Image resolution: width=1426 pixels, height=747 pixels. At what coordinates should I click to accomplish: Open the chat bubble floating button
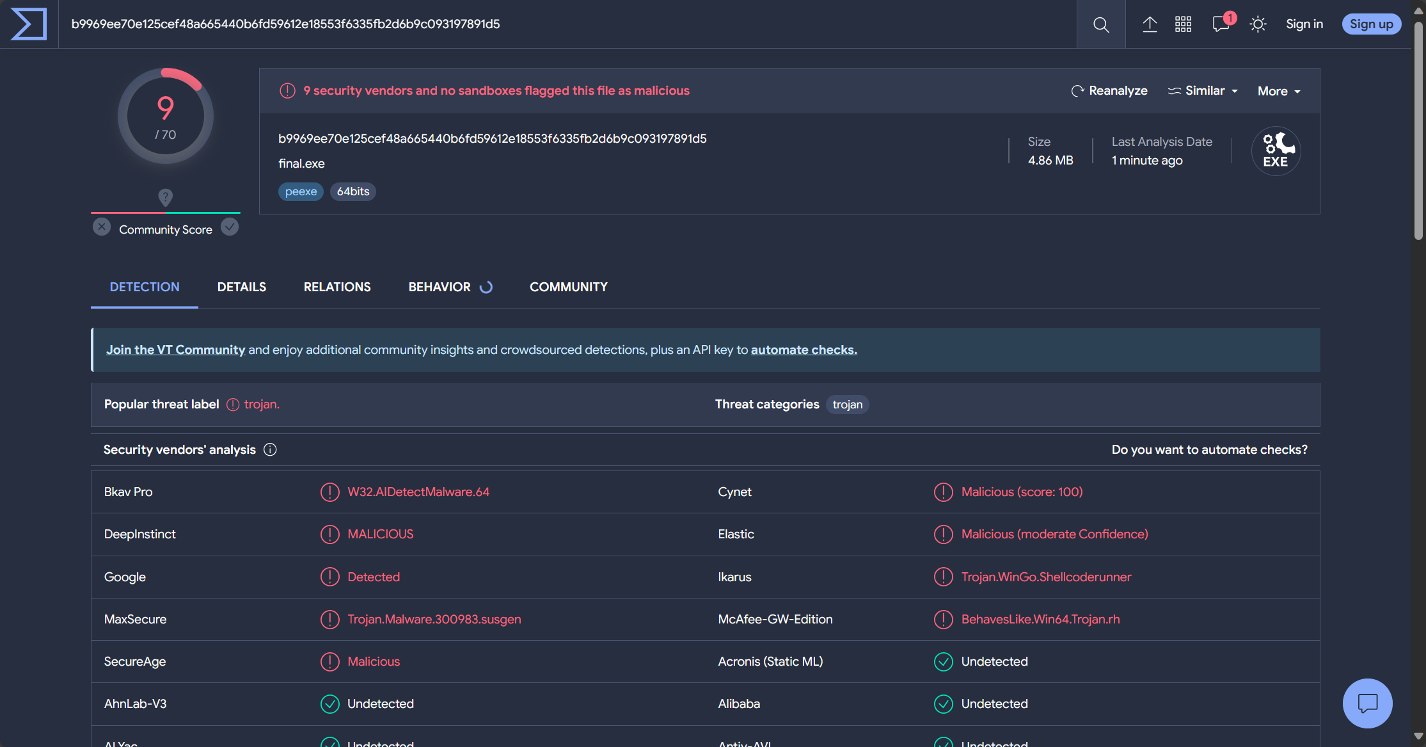coord(1368,703)
